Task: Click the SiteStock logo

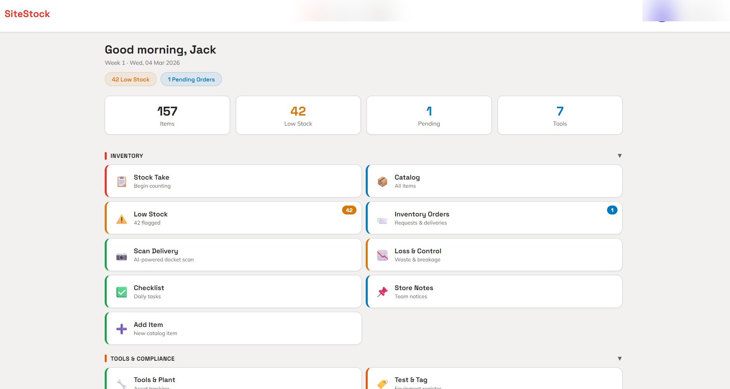Action: (x=27, y=14)
